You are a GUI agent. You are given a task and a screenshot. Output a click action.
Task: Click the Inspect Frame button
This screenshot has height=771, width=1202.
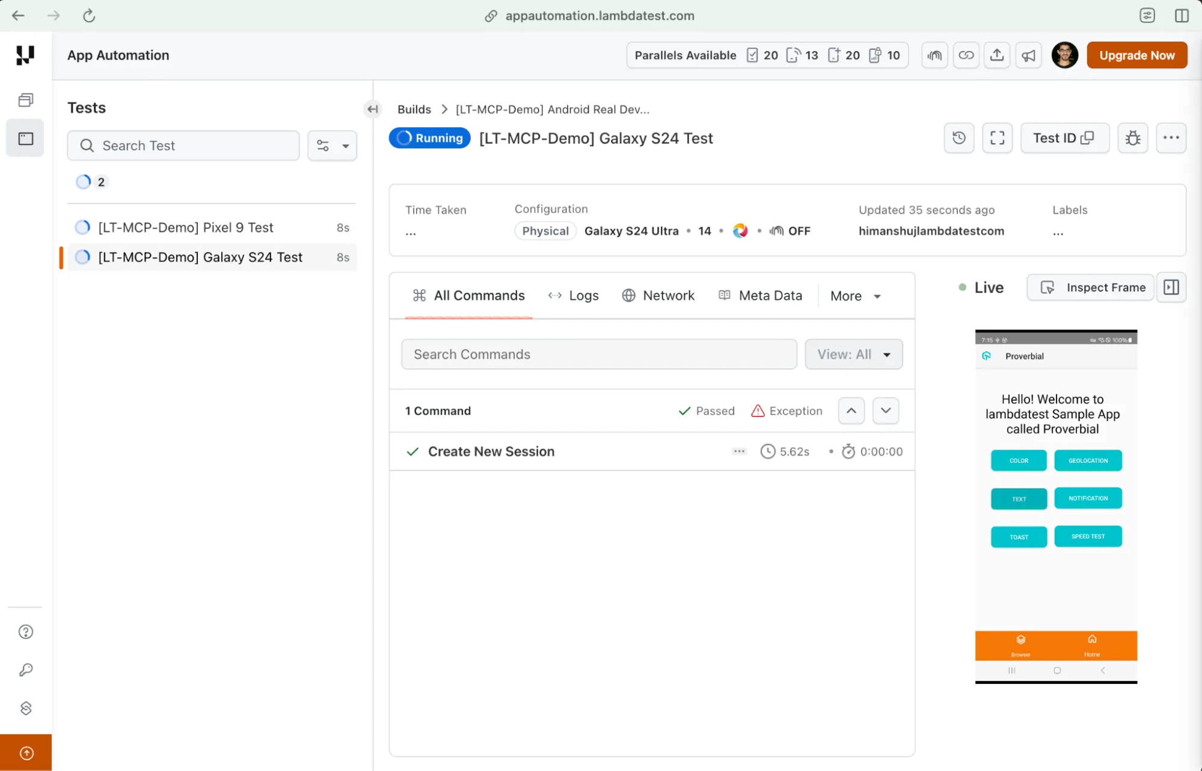click(x=1091, y=288)
